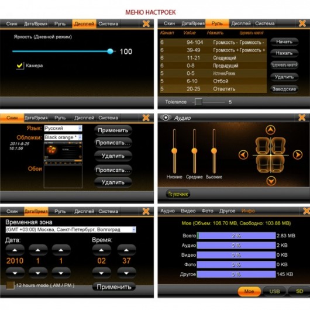Increase the year above 2010
The width and height of the screenshot is (310, 310).
click(x=15, y=250)
